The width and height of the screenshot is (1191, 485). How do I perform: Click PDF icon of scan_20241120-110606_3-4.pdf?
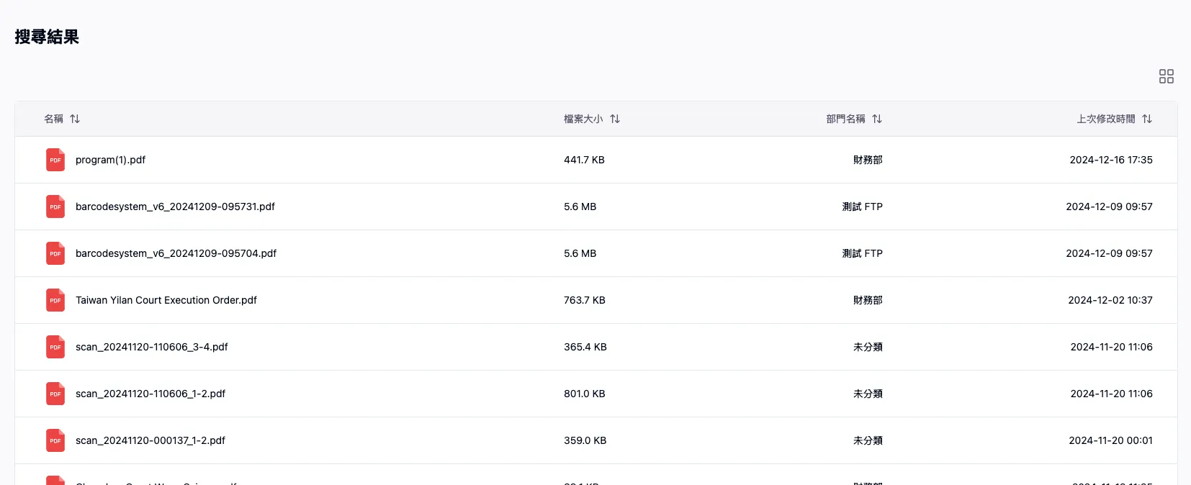point(55,347)
